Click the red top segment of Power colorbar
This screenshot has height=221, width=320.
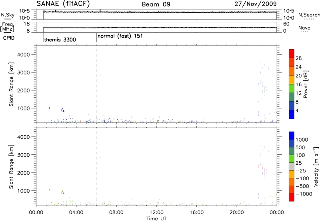292,53
